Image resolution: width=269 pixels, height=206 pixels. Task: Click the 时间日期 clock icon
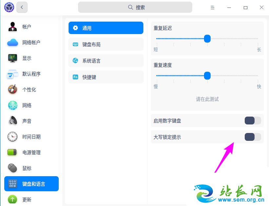click(12, 137)
